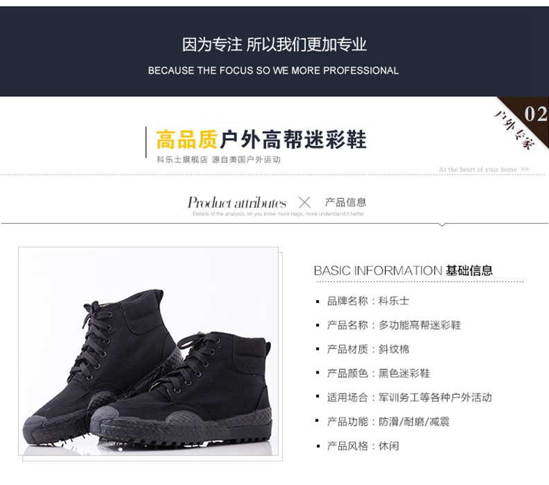This screenshot has width=549, height=485.
Task: Click the black high-top shoes product photo
Action: pyautogui.click(x=149, y=351)
